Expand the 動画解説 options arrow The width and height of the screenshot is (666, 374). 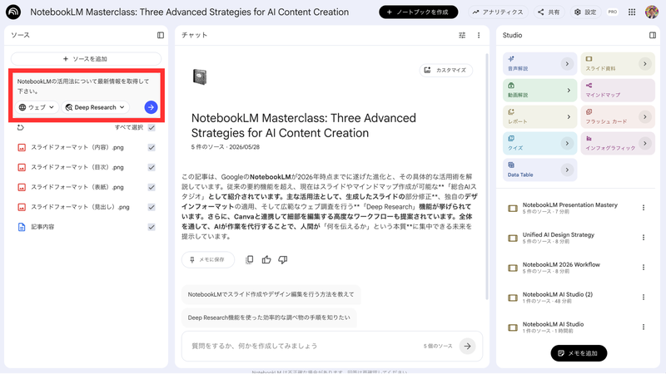click(x=569, y=91)
